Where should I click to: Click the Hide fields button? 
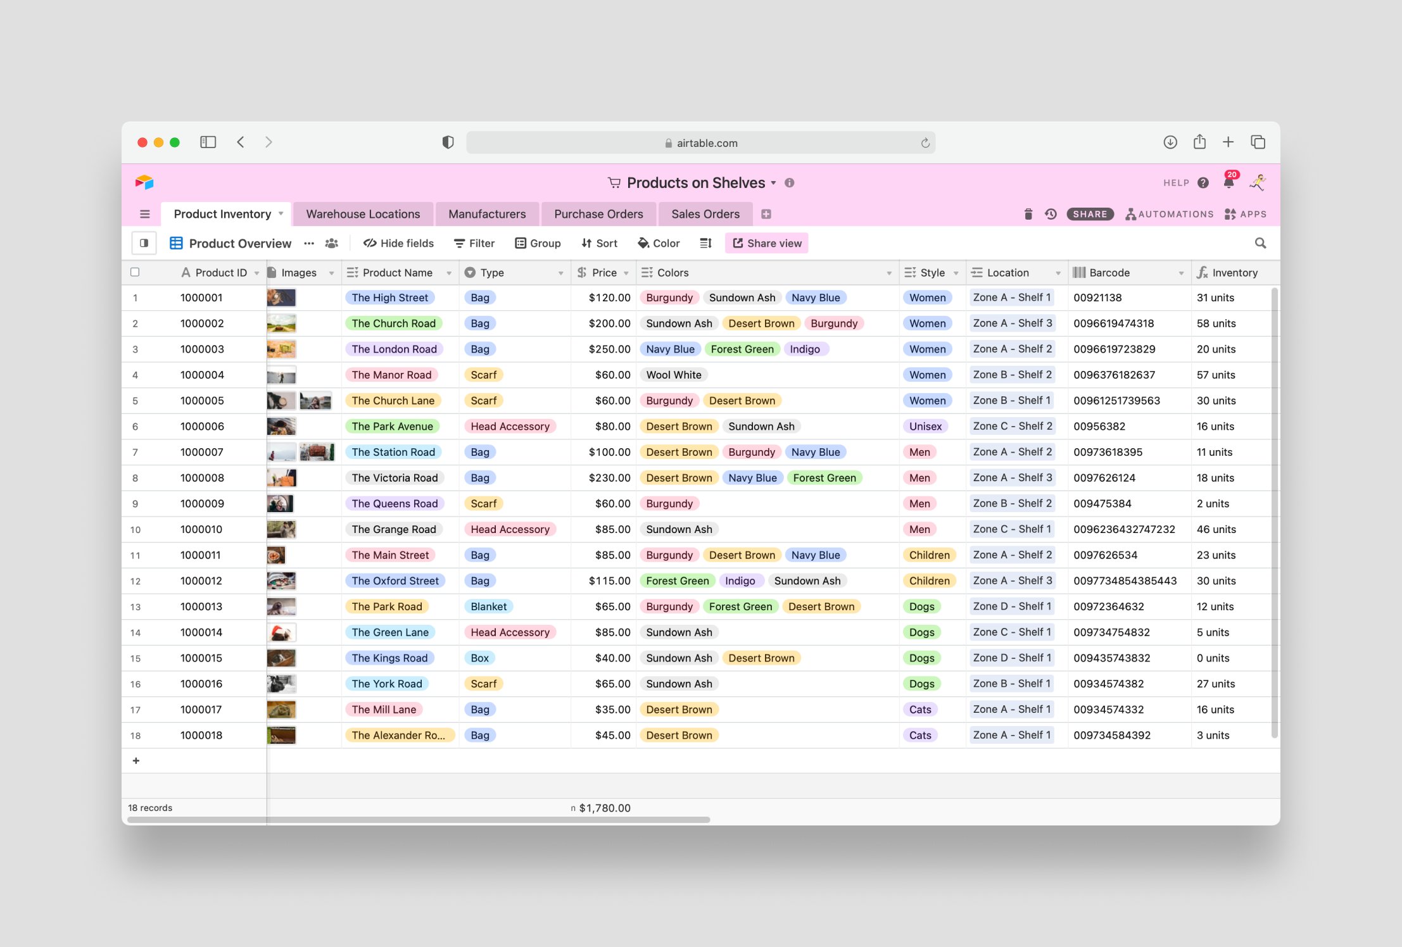point(398,243)
